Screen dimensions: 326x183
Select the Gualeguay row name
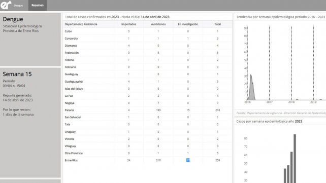click(x=71, y=75)
